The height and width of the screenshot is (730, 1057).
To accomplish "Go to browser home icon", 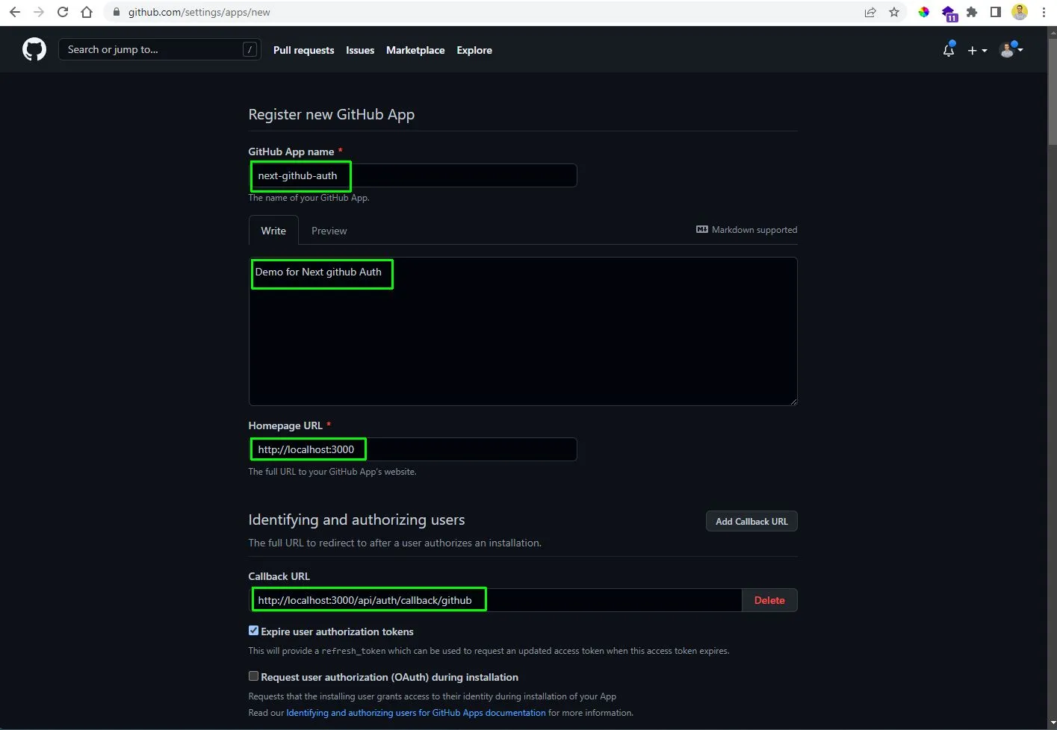I will [87, 12].
